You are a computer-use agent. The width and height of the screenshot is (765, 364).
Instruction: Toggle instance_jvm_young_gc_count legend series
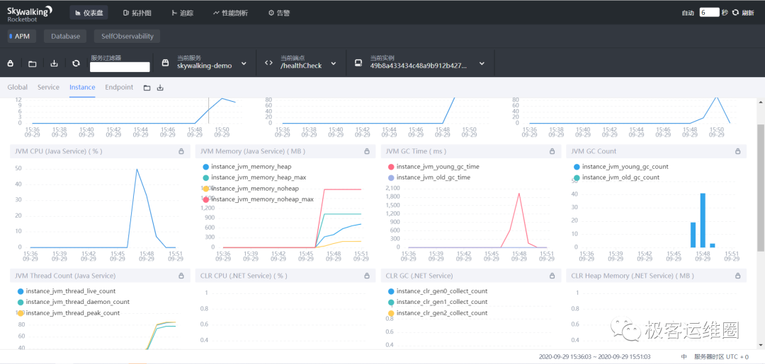coord(620,167)
